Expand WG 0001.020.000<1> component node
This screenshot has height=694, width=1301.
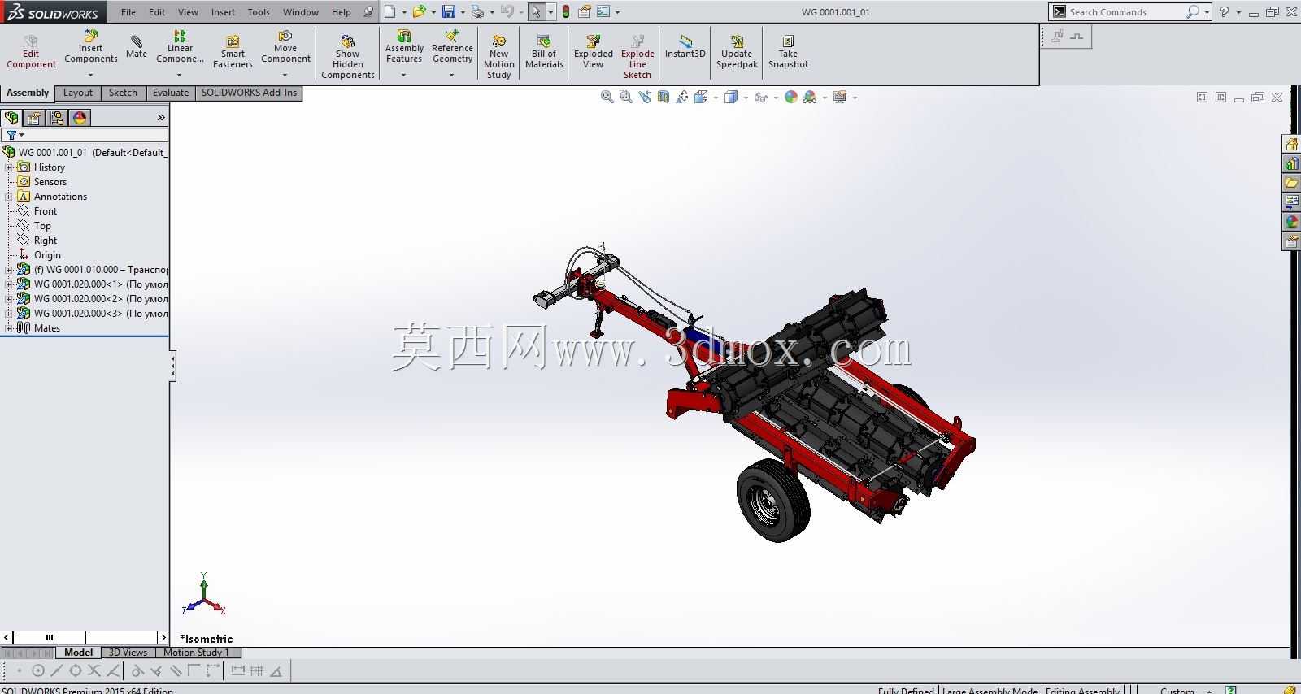tap(9, 284)
